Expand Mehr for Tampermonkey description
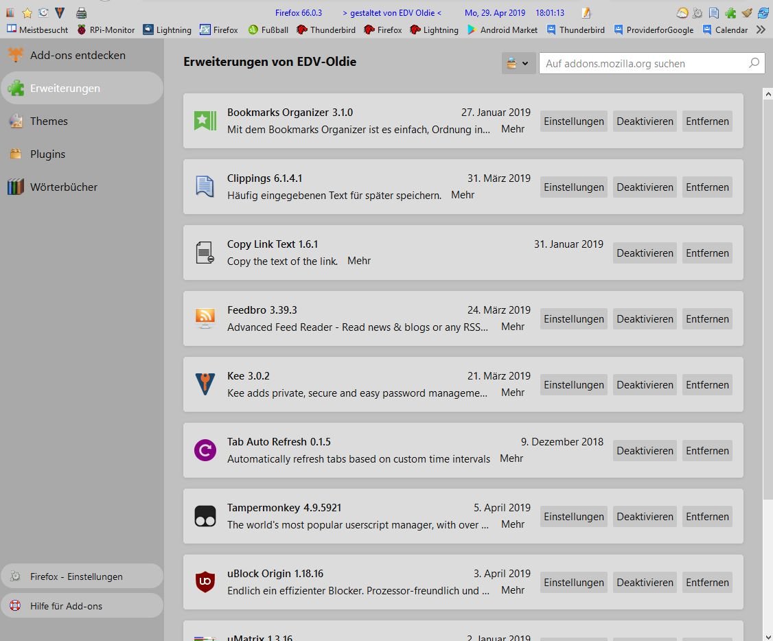 [513, 524]
